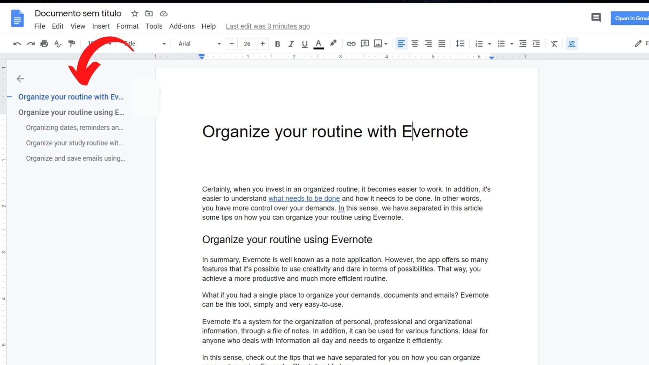Print the document using printer icon
This screenshot has height=365, width=649.
click(44, 44)
